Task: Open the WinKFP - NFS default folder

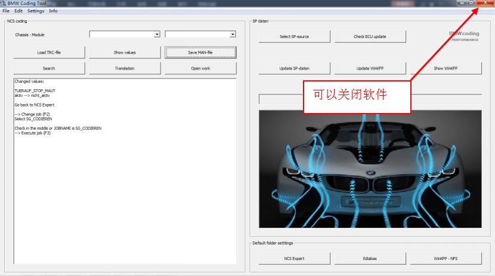Action: click(445, 258)
